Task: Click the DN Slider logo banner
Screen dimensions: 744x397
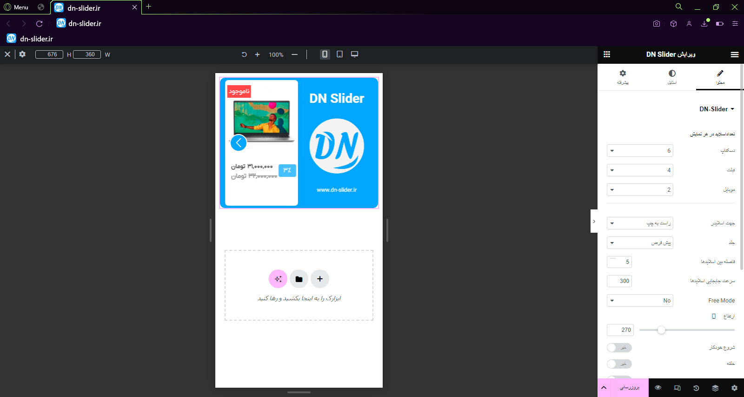Action: click(x=337, y=146)
